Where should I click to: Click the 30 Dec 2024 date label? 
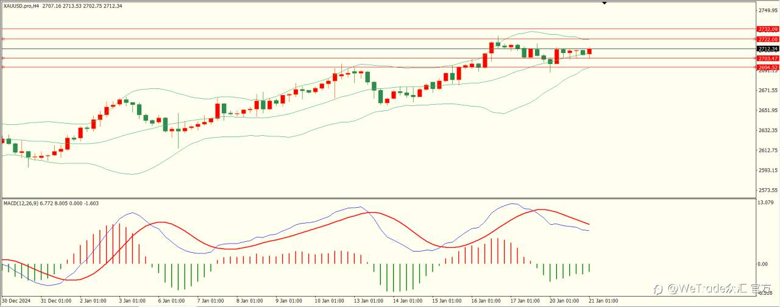click(17, 301)
